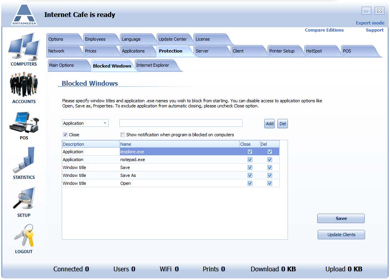Open the Support link

(375, 30)
